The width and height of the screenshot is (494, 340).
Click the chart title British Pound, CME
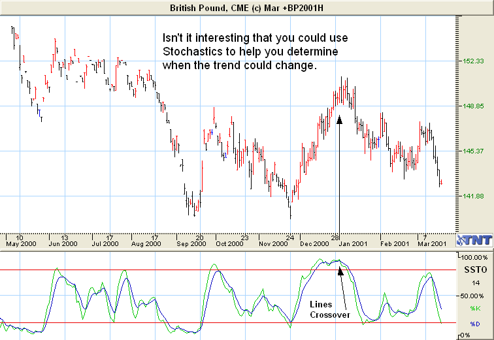pyautogui.click(x=246, y=7)
